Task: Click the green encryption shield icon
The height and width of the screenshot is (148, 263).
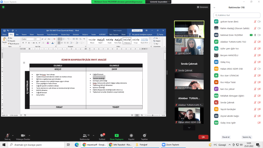Action: pos(3,7)
